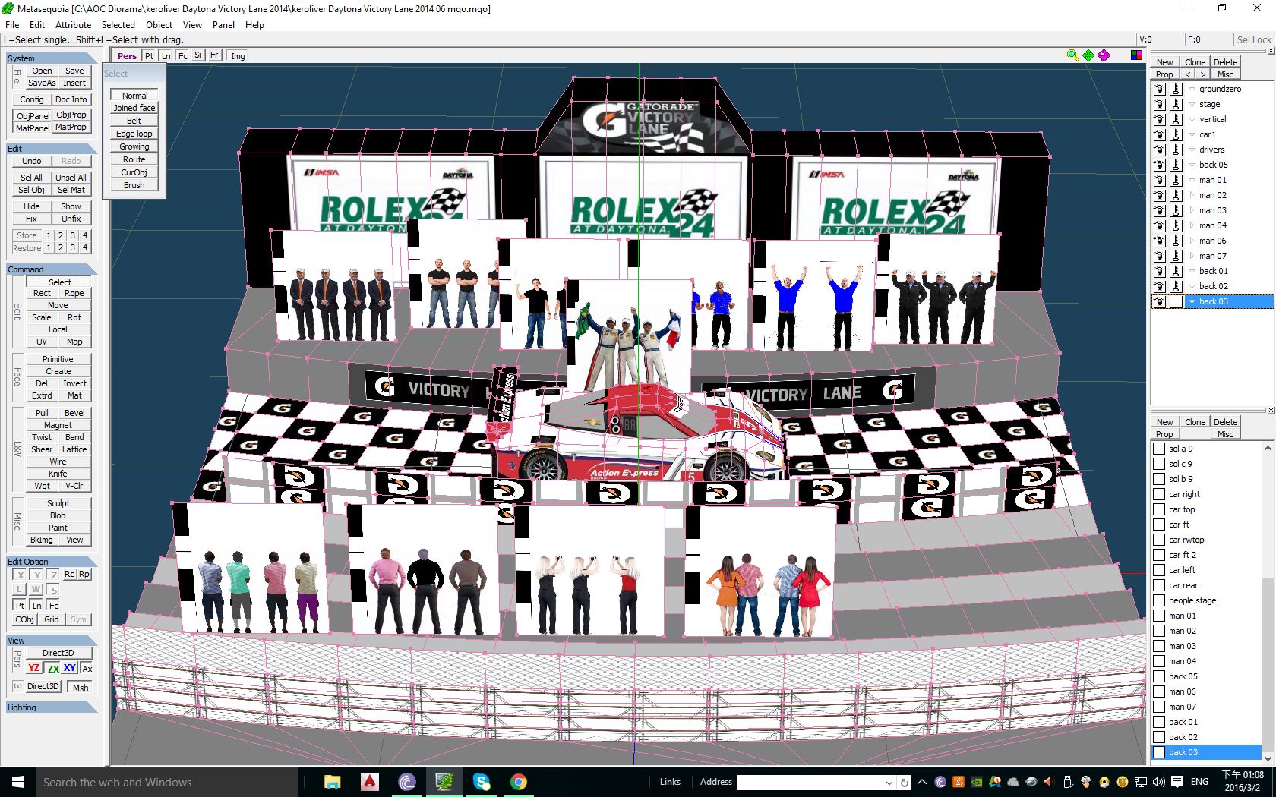This screenshot has height=797, width=1276.
Task: Launch Google Chrome from the taskbar
Action: pyautogui.click(x=519, y=782)
